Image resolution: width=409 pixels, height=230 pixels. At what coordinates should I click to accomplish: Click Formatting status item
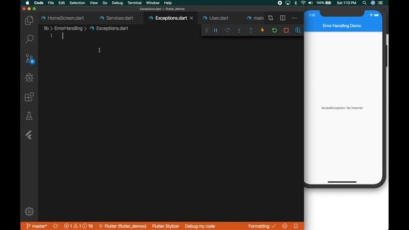point(262,226)
